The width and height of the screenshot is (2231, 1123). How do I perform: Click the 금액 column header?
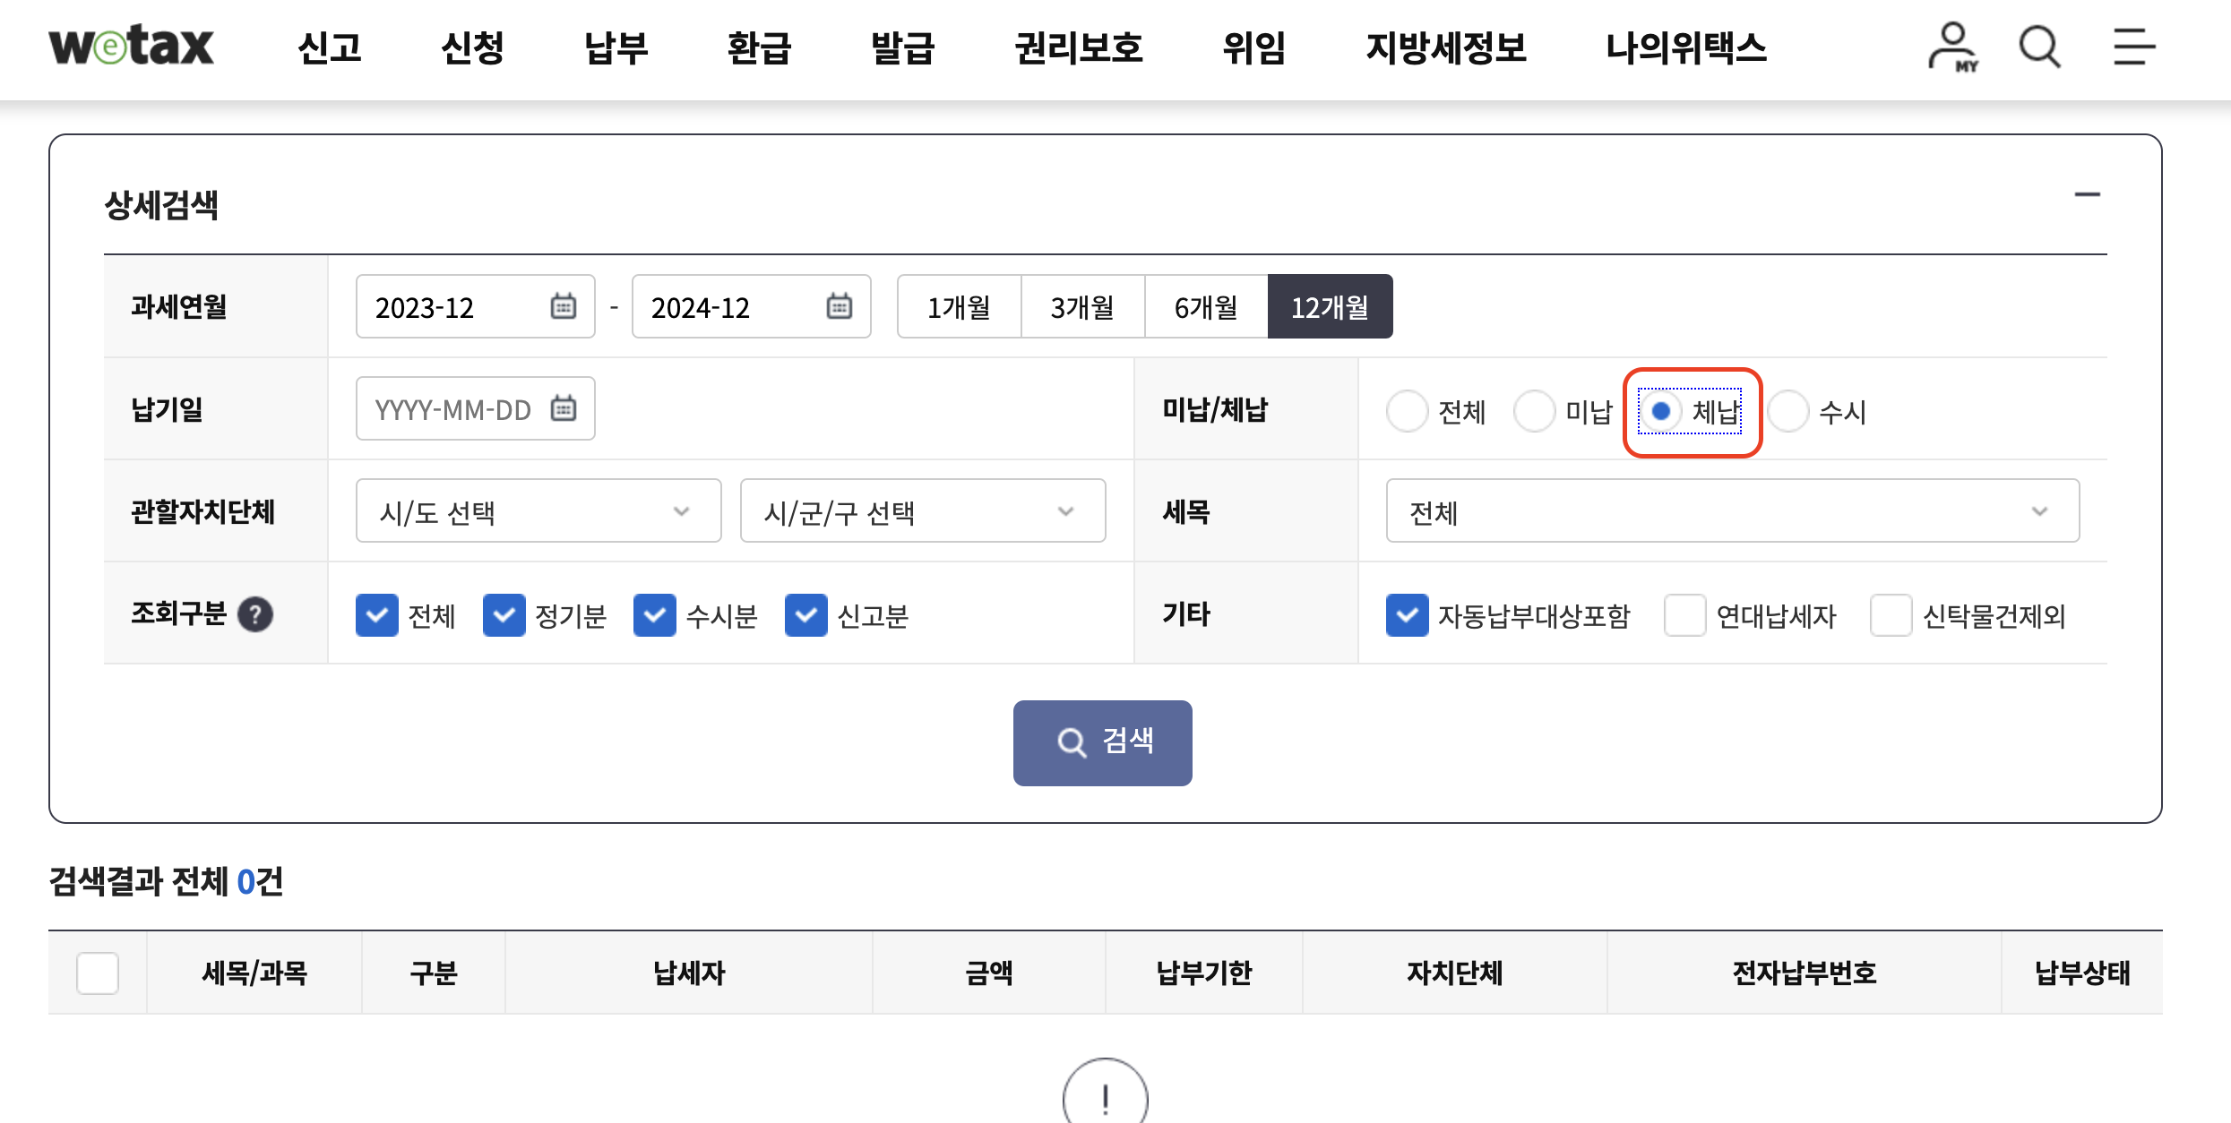[x=989, y=973]
